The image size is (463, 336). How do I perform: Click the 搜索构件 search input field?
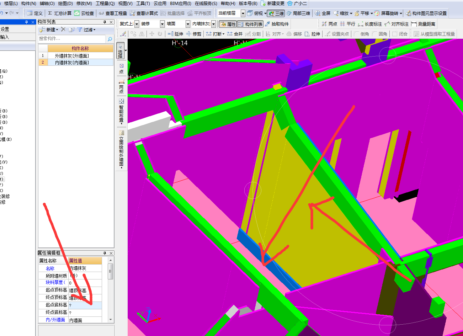[72, 38]
